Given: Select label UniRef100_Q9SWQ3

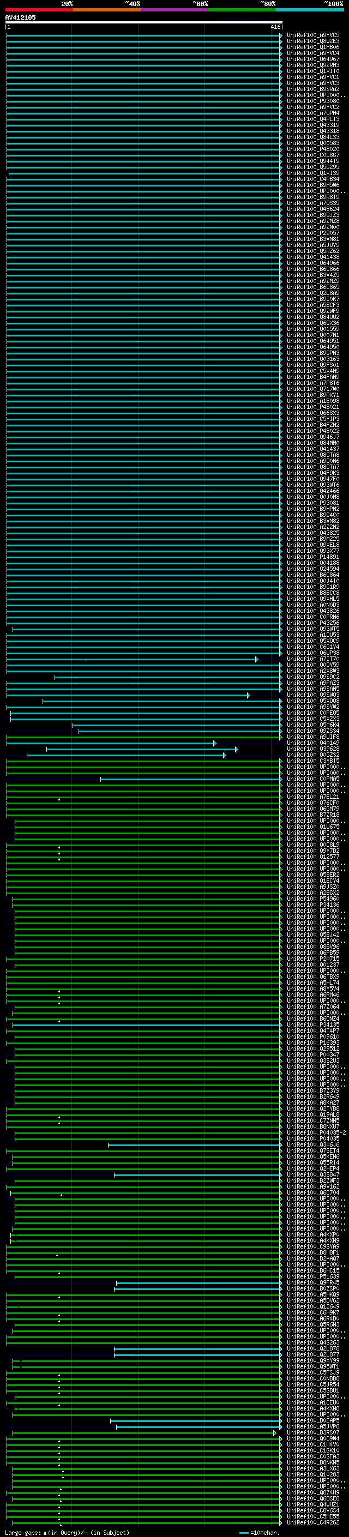Looking at the screenshot, I should [313, 695].
